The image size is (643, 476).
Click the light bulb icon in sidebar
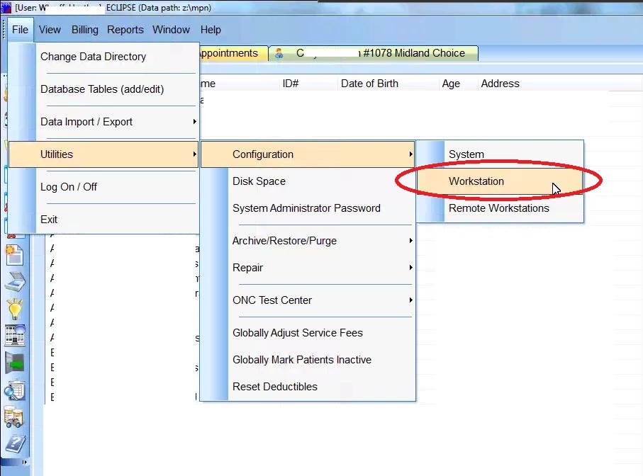point(15,309)
